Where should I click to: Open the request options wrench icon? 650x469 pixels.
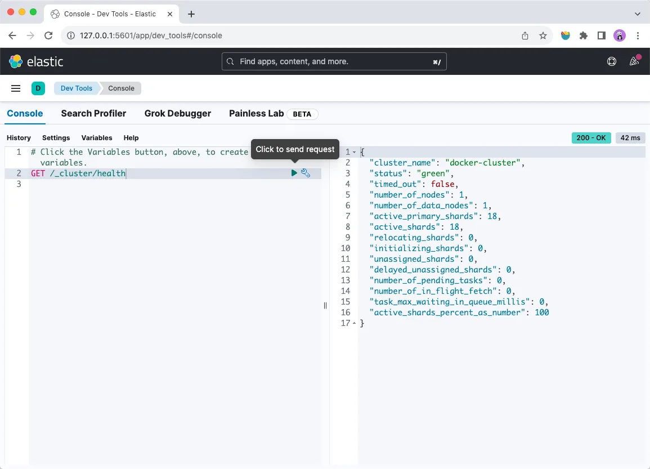[x=306, y=173]
